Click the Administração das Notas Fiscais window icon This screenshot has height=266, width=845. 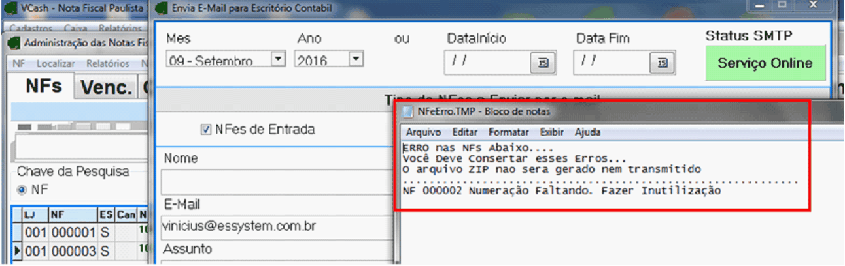click(x=14, y=43)
